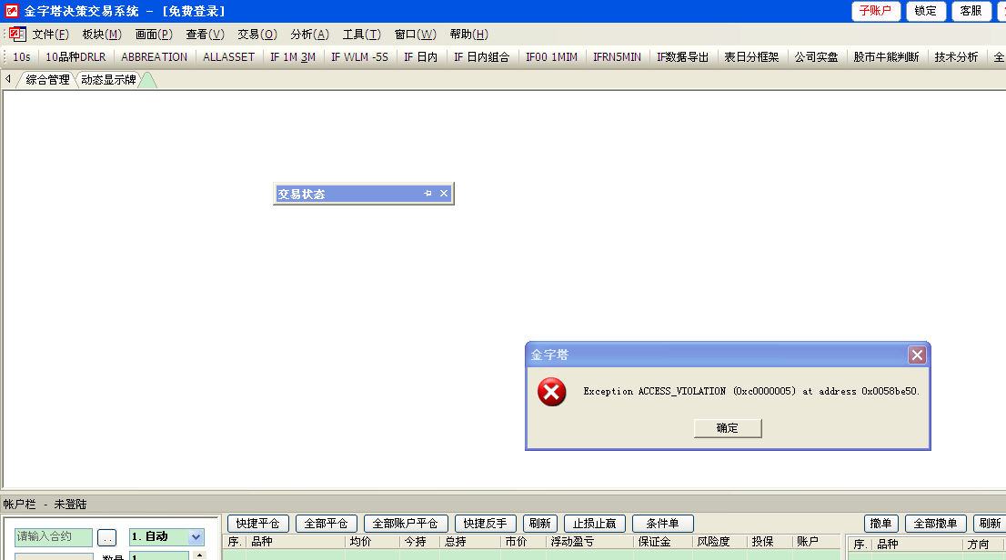Click the red error icon in dialog
The height and width of the screenshot is (560, 1006).
coord(551,392)
